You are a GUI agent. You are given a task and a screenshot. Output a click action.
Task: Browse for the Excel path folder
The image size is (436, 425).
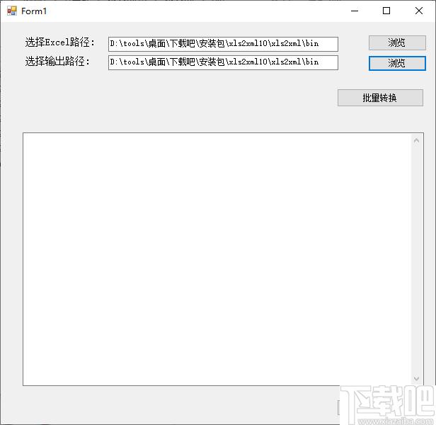point(397,43)
